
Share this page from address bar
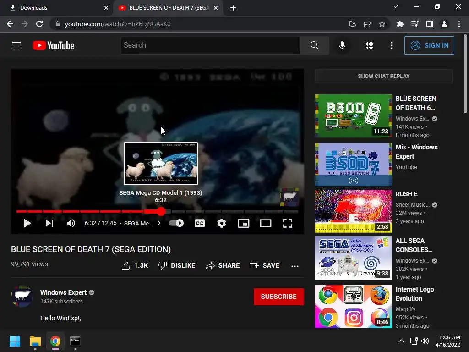(x=367, y=24)
